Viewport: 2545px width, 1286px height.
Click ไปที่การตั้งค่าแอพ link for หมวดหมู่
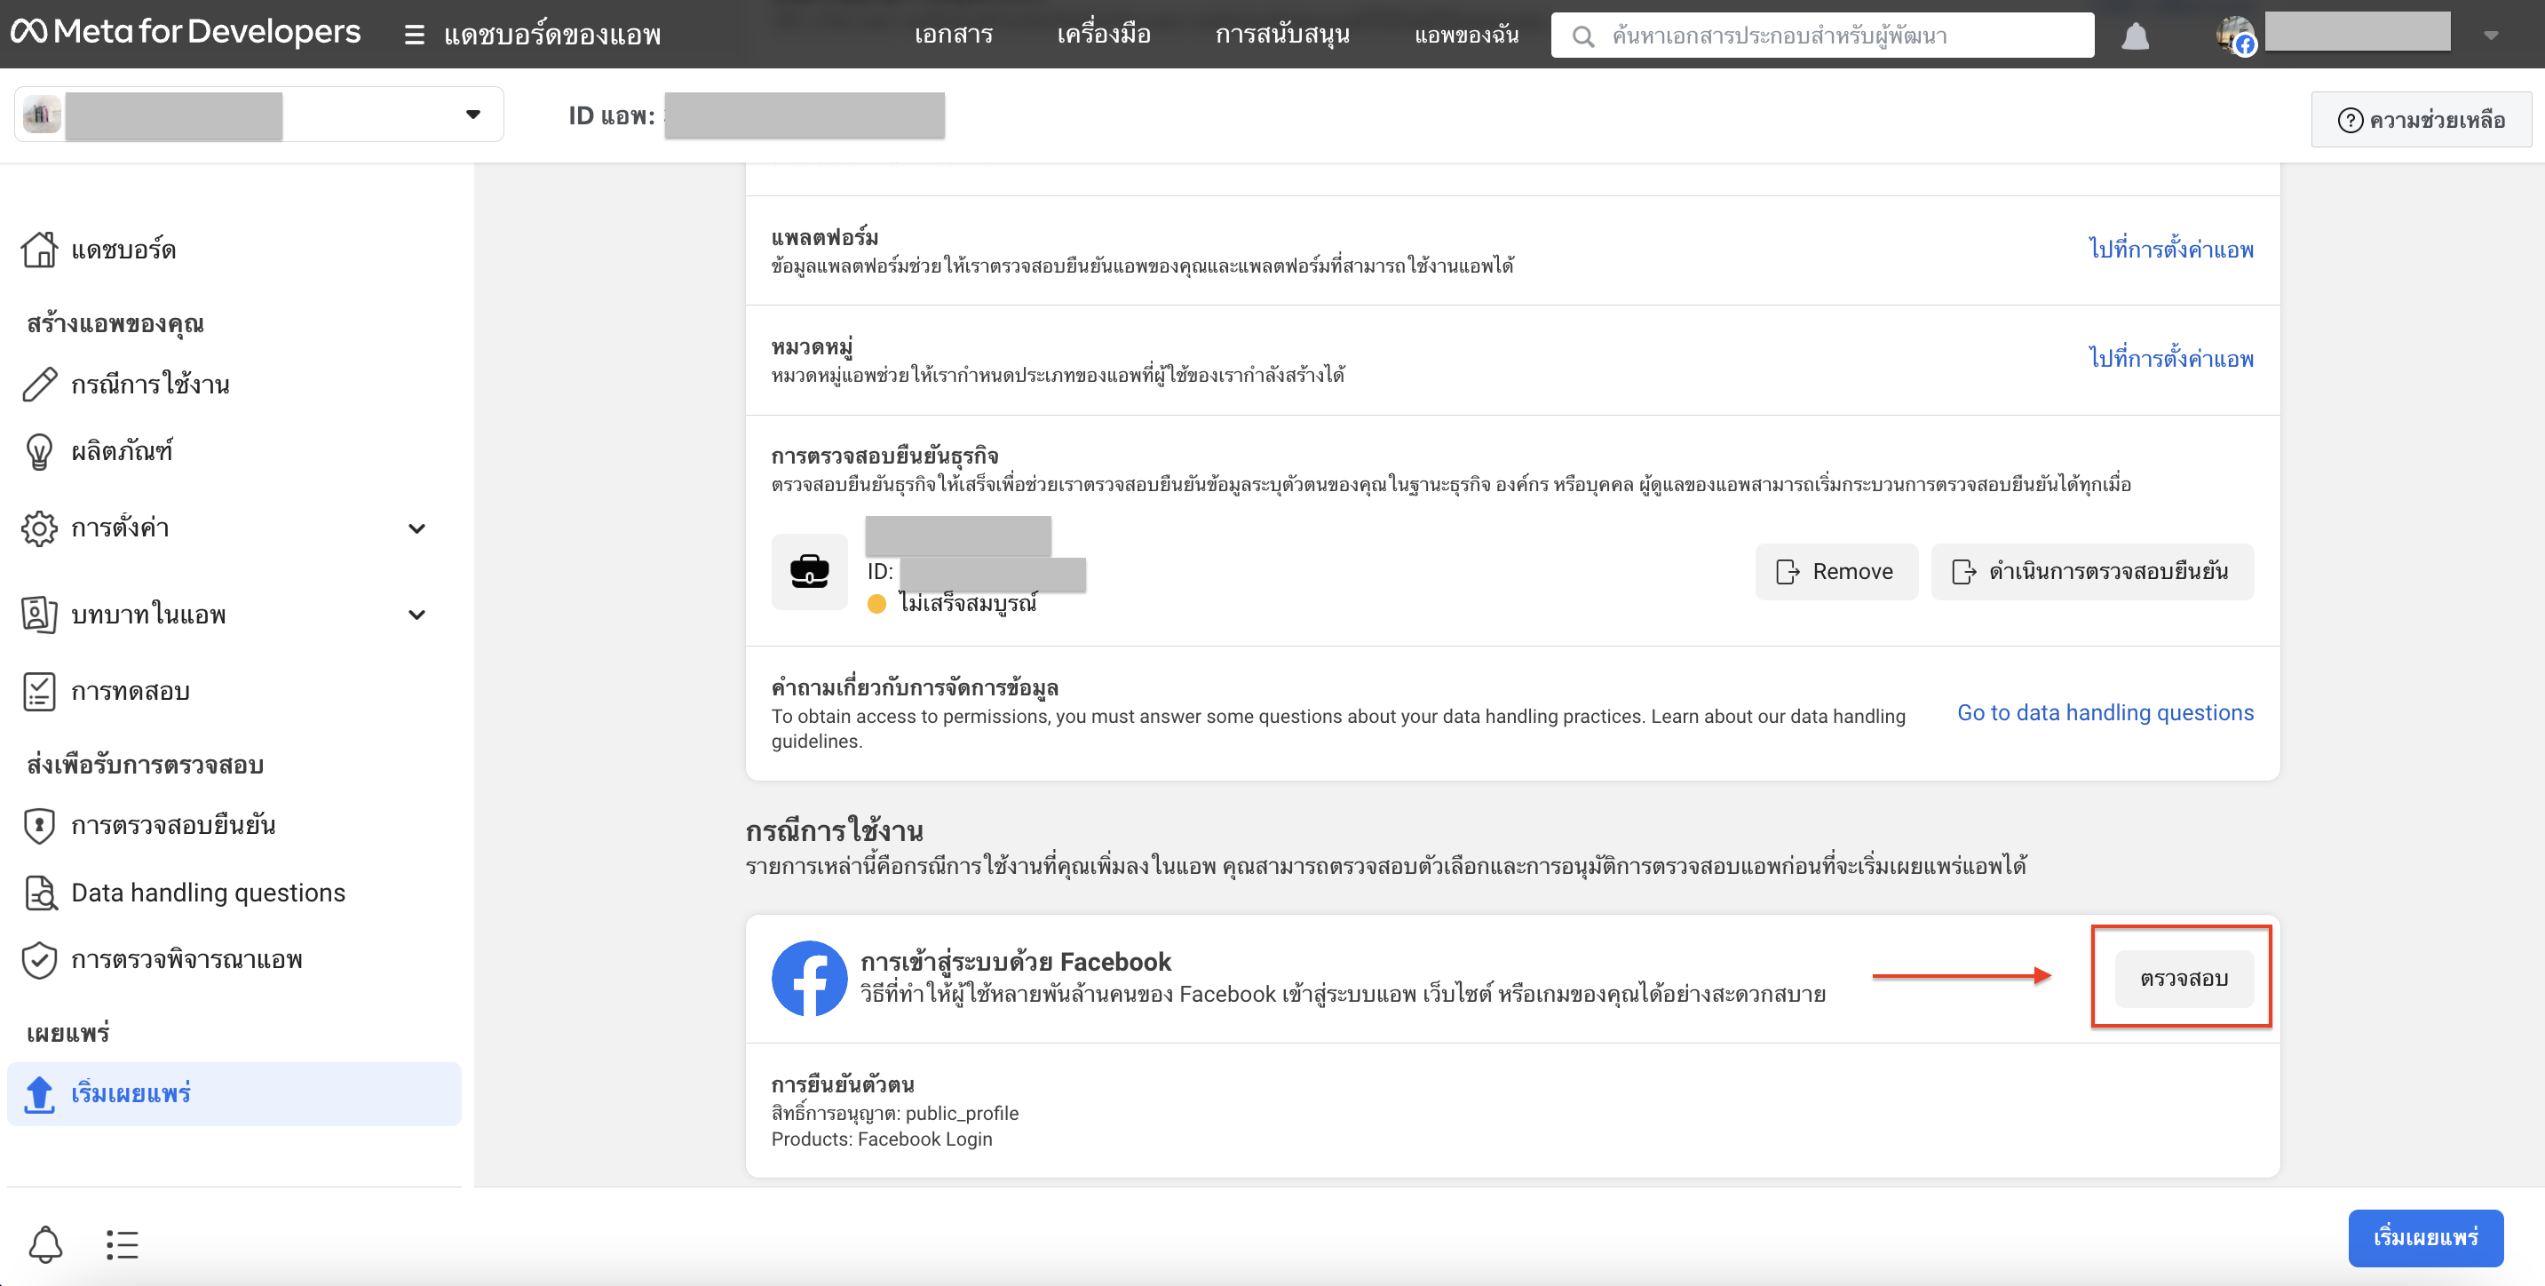click(x=2170, y=358)
